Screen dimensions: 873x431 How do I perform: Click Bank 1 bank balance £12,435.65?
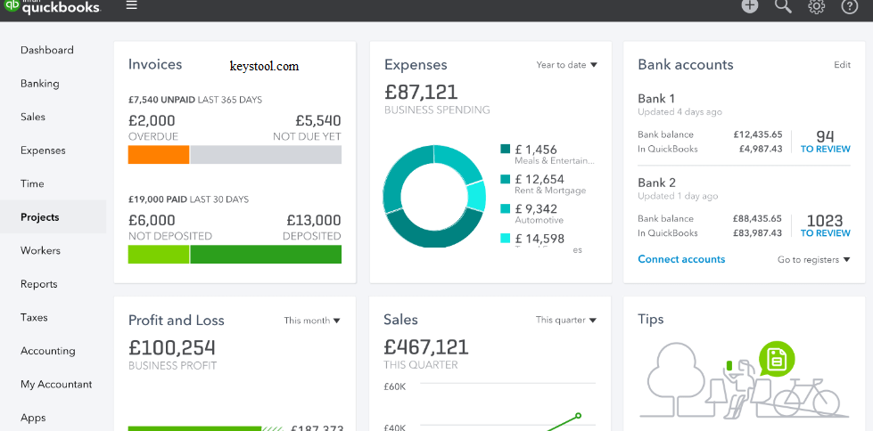758,134
